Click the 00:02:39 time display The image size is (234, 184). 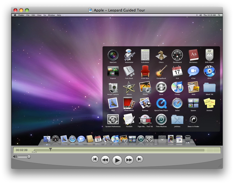tap(22, 150)
